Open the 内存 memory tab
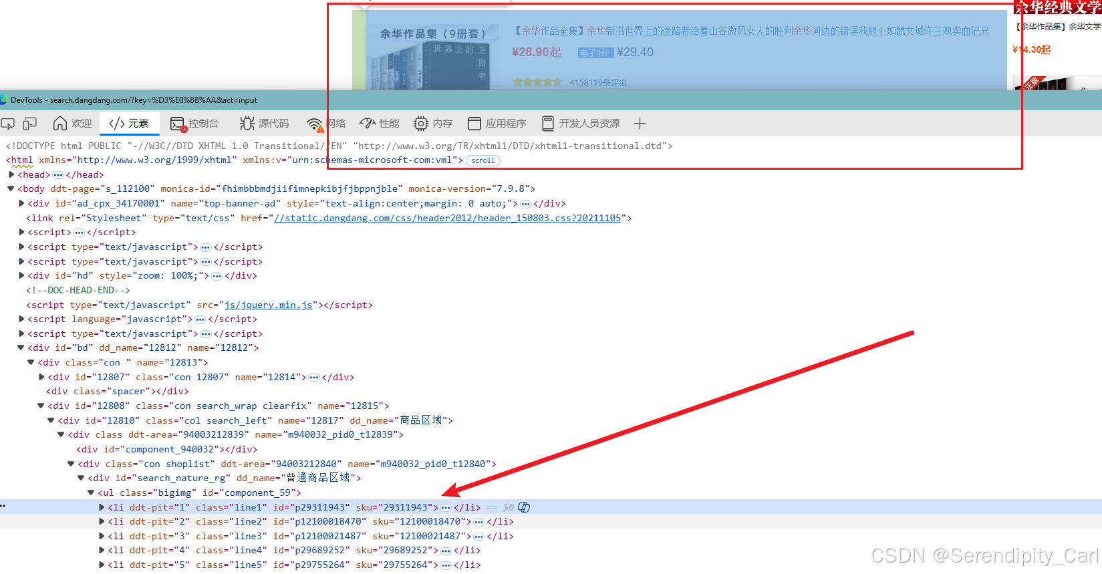Viewport: 1102px width, 574px height. tap(433, 124)
